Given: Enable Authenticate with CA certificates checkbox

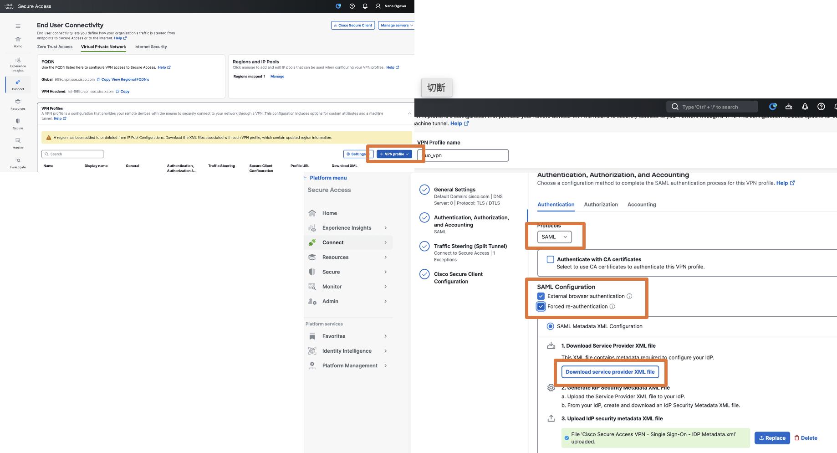Looking at the screenshot, I should pos(550,259).
